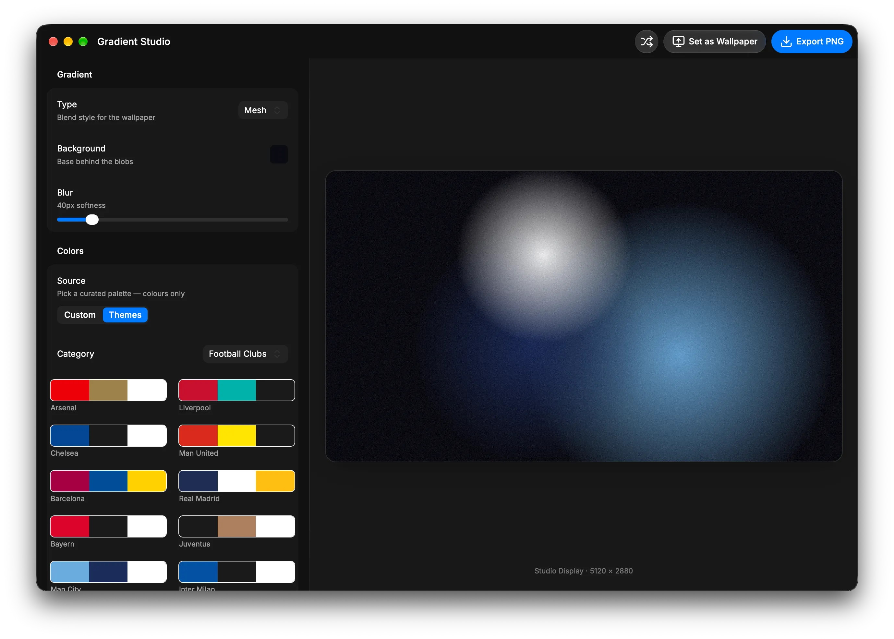Image resolution: width=894 pixels, height=639 pixels.
Task: Open the Background color swatch
Action: coord(279,154)
